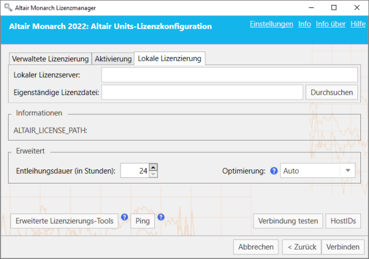The height and width of the screenshot is (259, 369).
Task: Click the Entleihungsdauer hours value field
Action: 135,171
